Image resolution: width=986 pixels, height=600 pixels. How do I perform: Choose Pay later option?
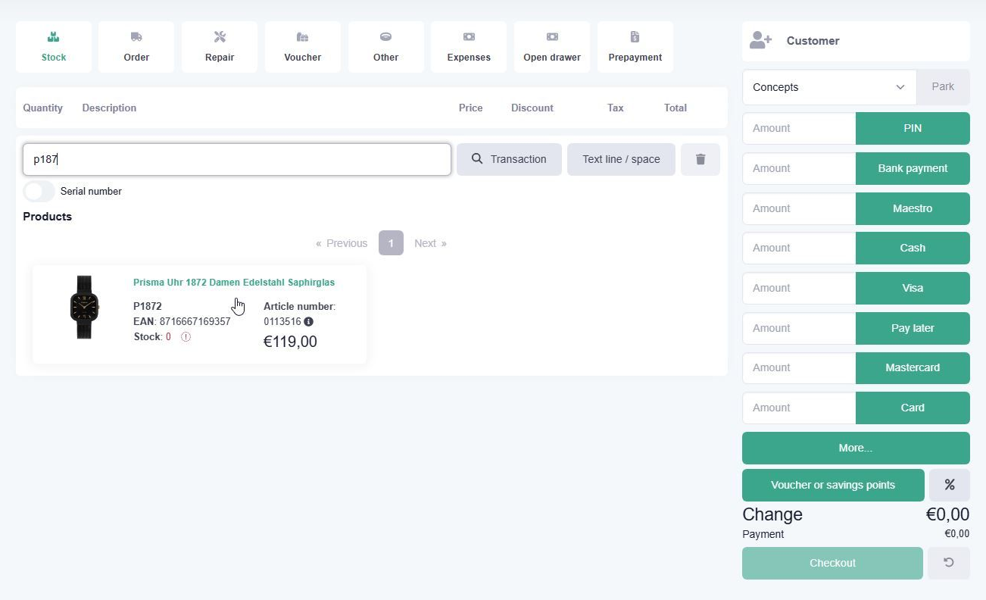pos(913,328)
